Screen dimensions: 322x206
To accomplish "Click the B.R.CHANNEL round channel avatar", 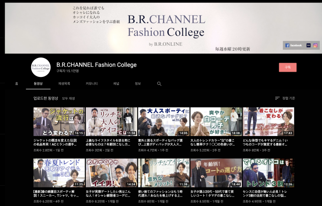I will [x=41, y=67].
